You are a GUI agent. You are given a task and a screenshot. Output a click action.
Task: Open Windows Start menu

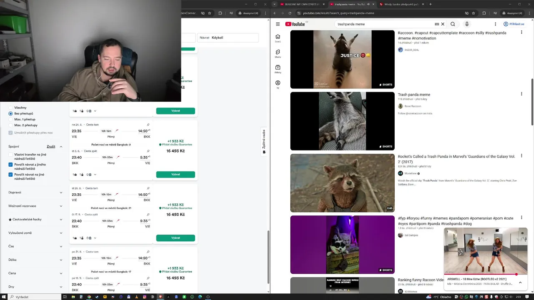click(4, 297)
